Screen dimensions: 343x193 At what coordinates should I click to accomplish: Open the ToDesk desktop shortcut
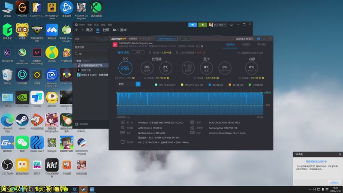[37, 99]
